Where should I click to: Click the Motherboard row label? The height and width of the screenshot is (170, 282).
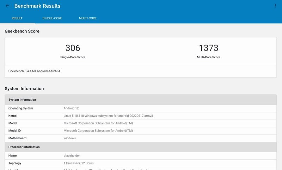pos(17,138)
